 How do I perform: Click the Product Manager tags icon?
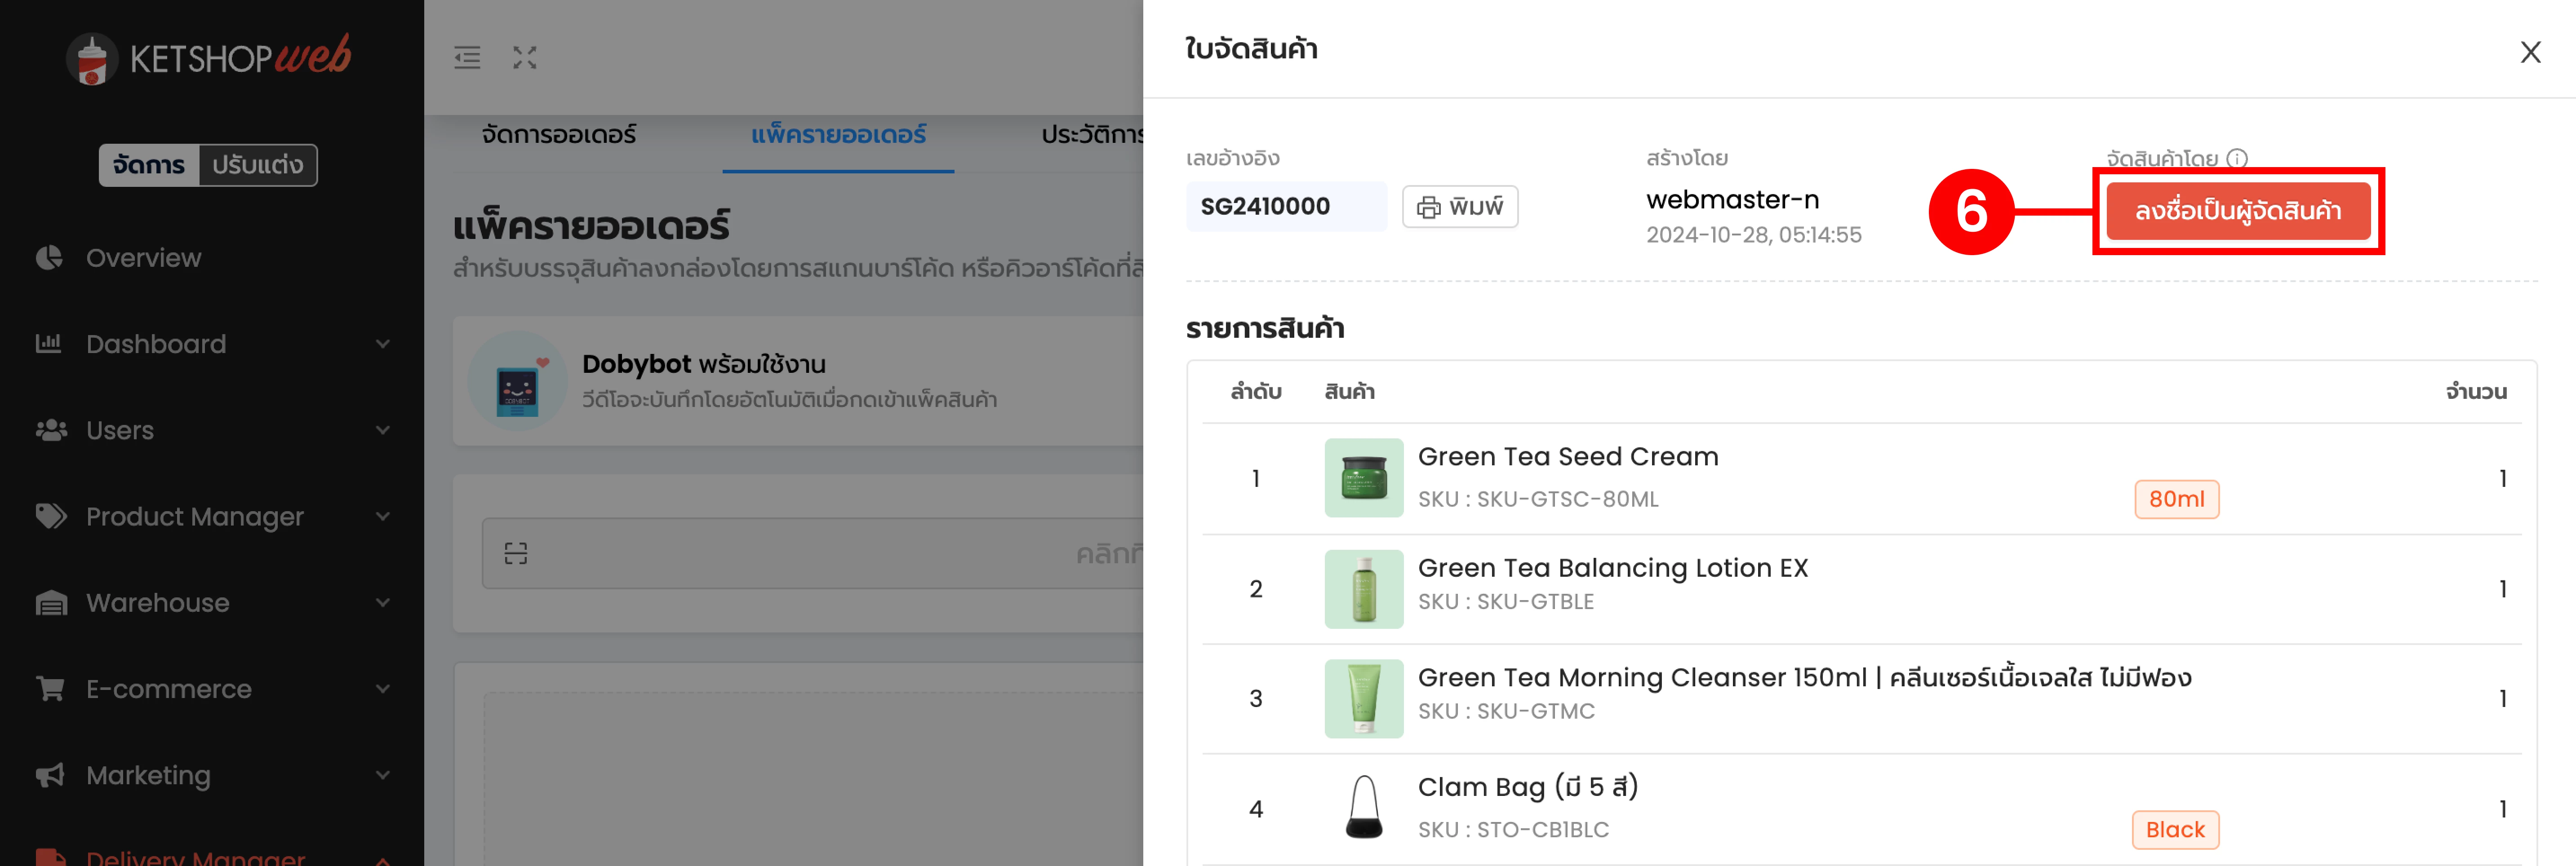point(51,516)
